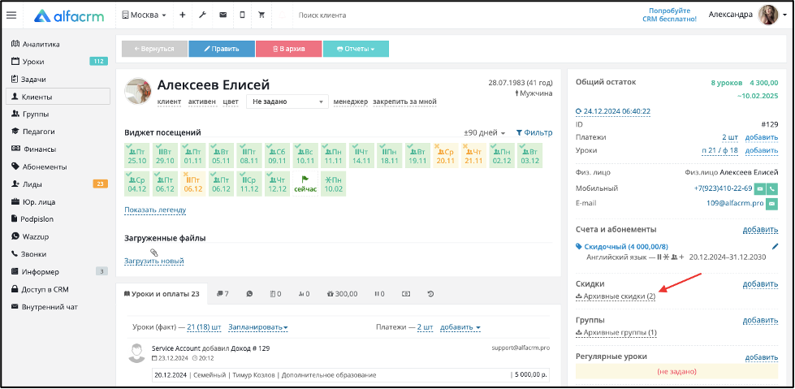Open Звонки in the sidebar

(x=29, y=254)
